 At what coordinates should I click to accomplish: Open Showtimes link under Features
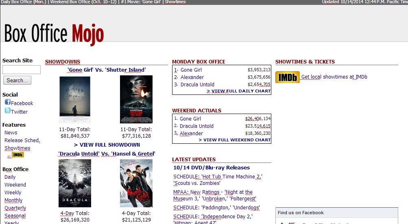click(x=17, y=148)
